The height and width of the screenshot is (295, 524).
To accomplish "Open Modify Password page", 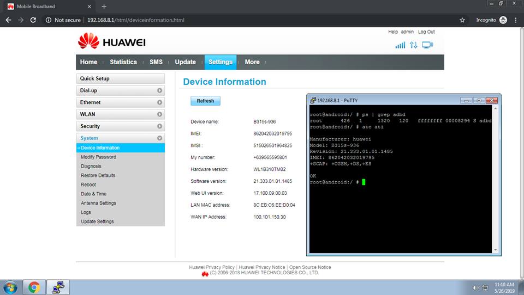I will pos(99,157).
